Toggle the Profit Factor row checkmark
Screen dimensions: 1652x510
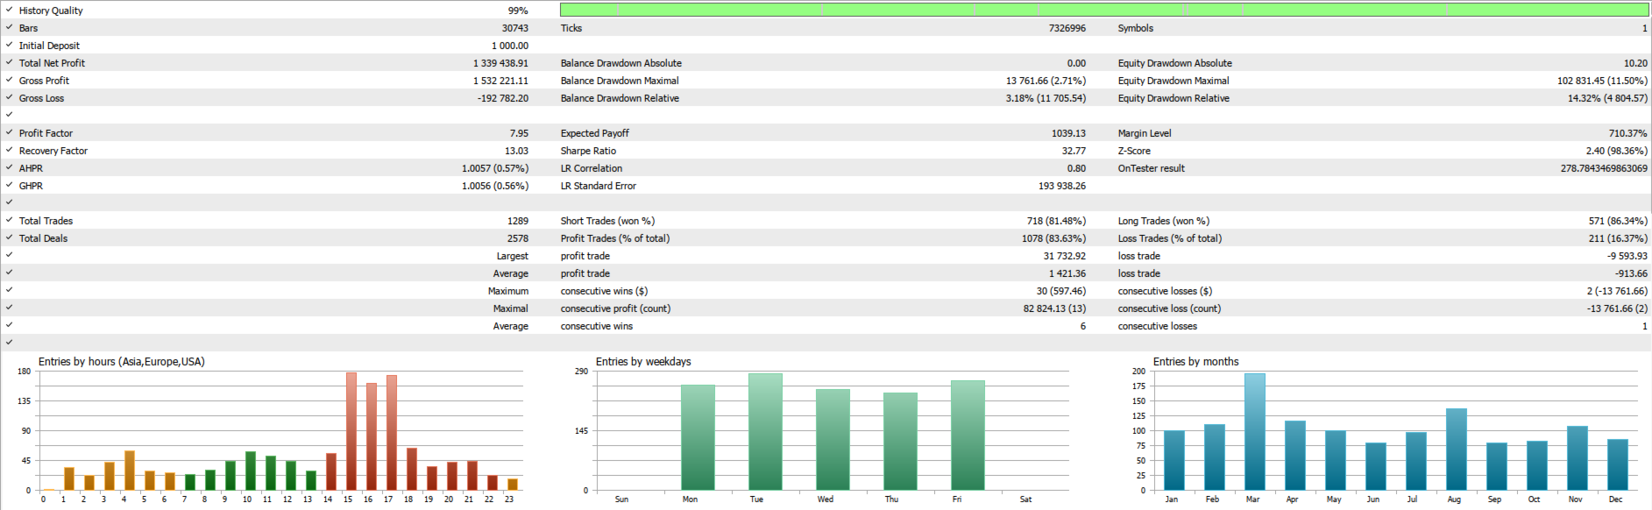(9, 132)
